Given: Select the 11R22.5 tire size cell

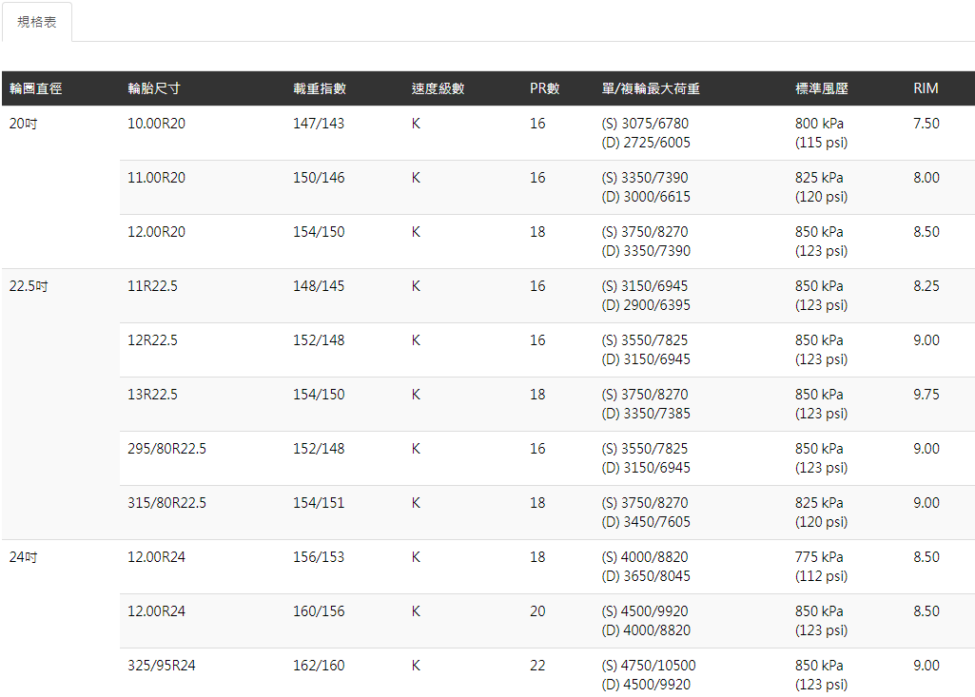Looking at the screenshot, I should tap(152, 286).
